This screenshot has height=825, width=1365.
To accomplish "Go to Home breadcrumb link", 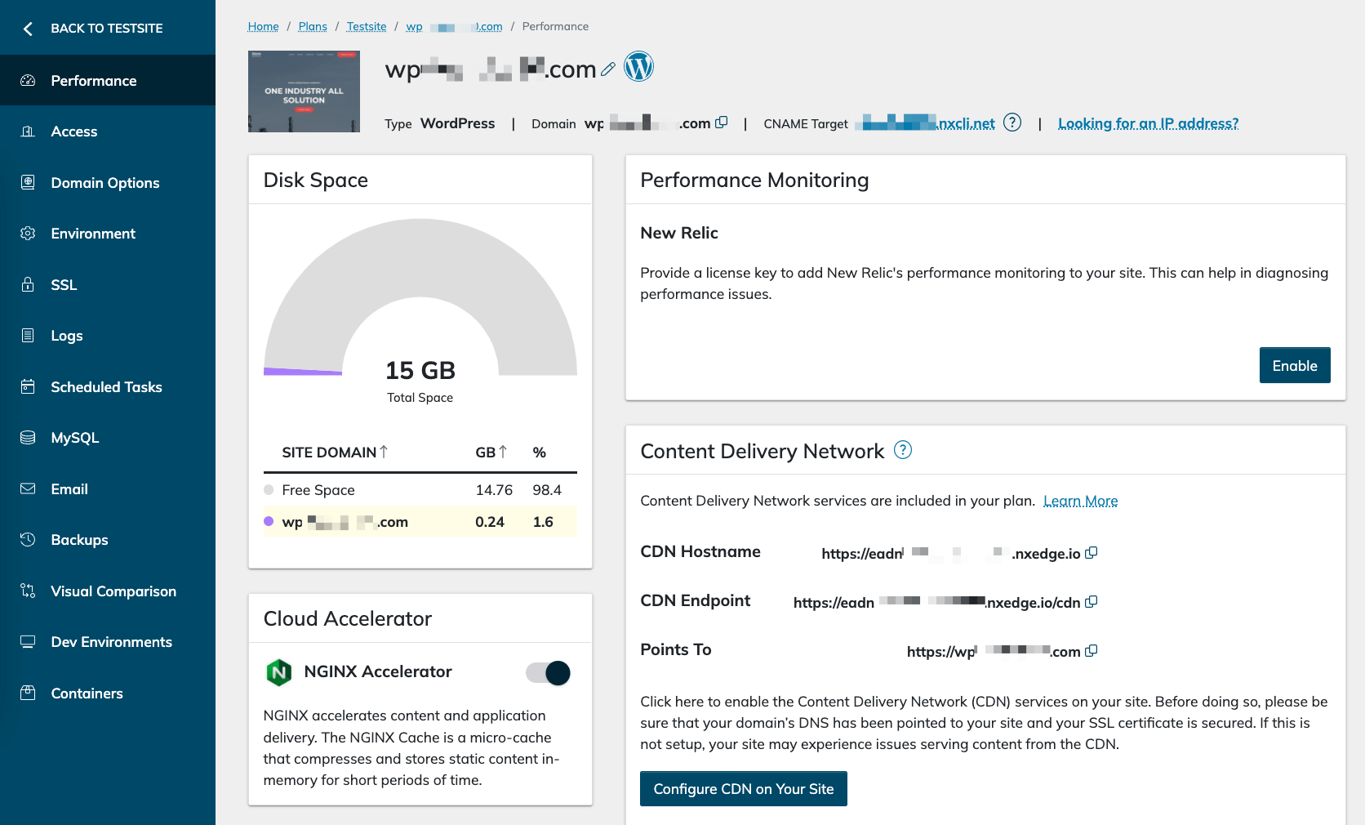I will tap(263, 26).
